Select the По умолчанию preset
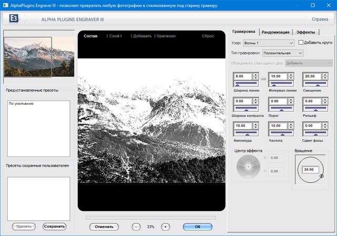 click(x=21, y=104)
